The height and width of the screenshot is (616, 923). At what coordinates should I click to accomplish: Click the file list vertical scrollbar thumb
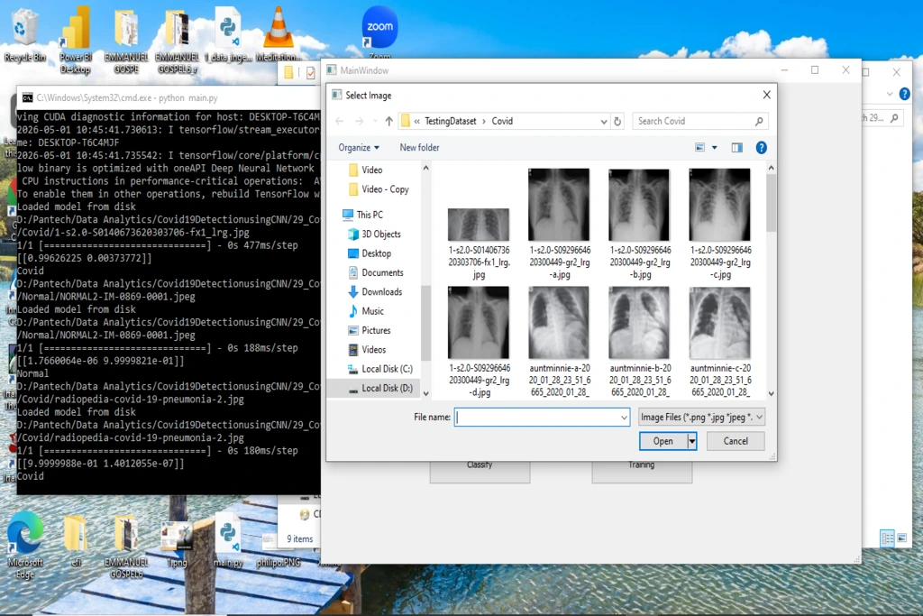click(771, 203)
